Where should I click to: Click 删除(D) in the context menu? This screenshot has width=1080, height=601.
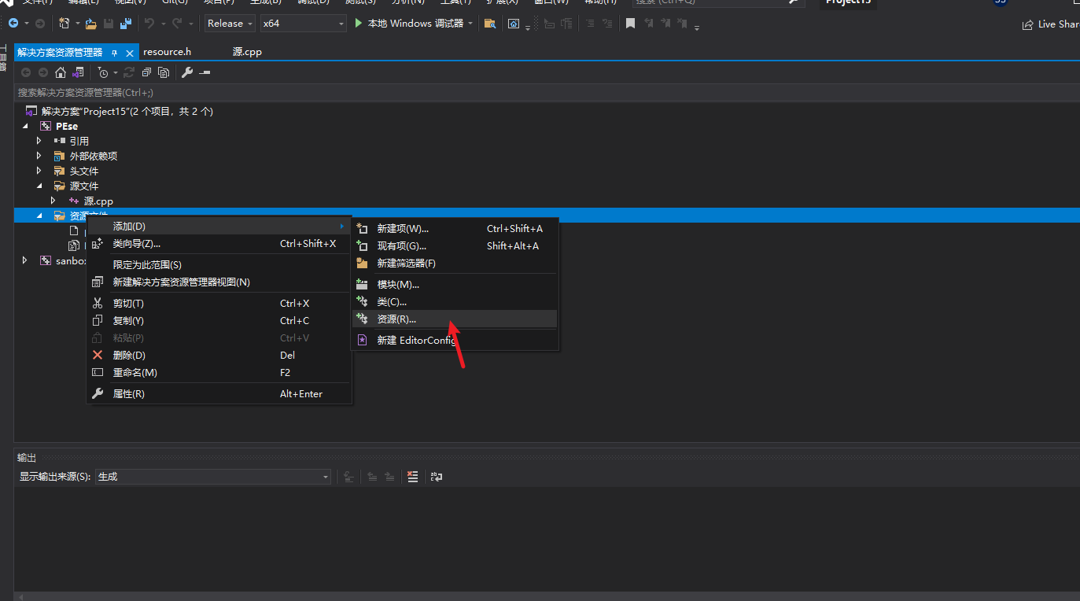coord(219,356)
